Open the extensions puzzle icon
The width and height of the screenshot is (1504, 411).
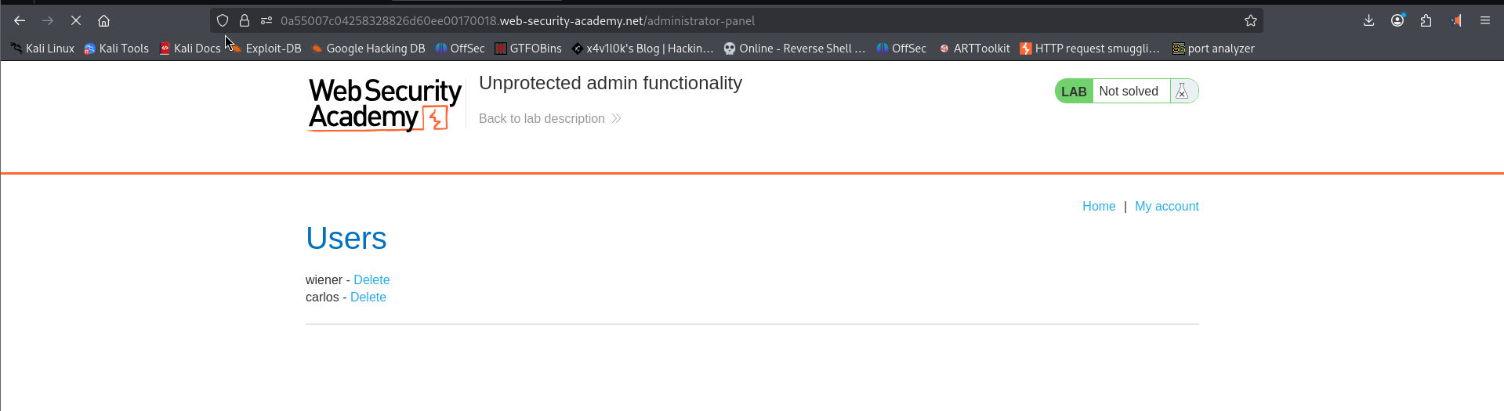1426,20
